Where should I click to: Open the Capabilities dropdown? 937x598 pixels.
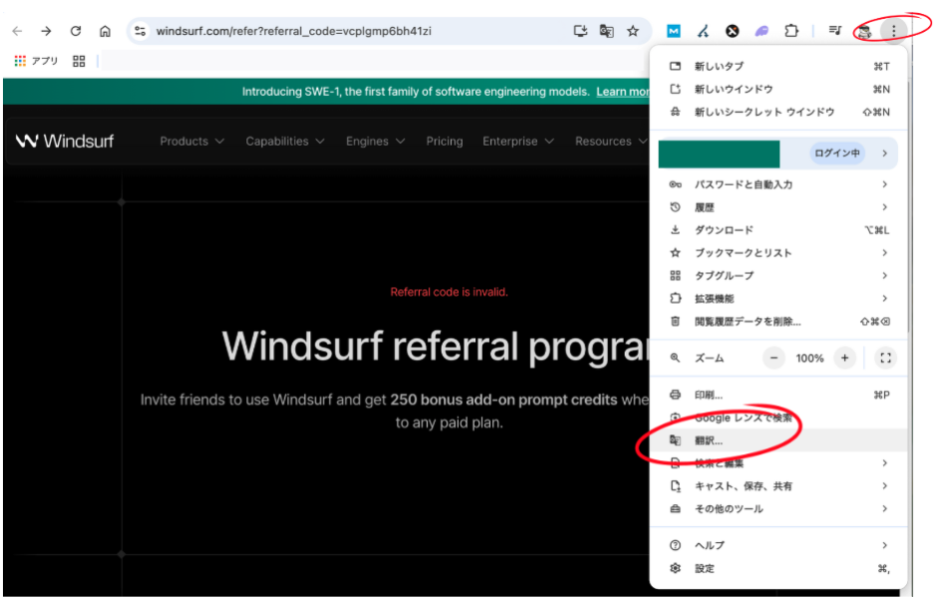click(x=284, y=142)
